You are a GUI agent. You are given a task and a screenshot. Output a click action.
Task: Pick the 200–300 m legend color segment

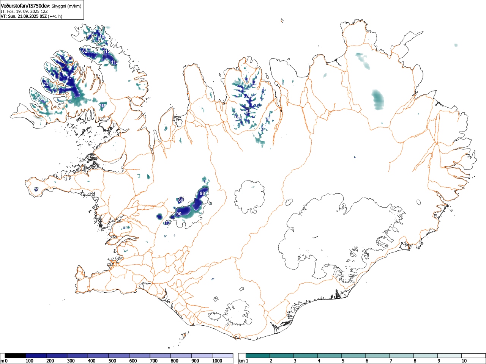57,356
